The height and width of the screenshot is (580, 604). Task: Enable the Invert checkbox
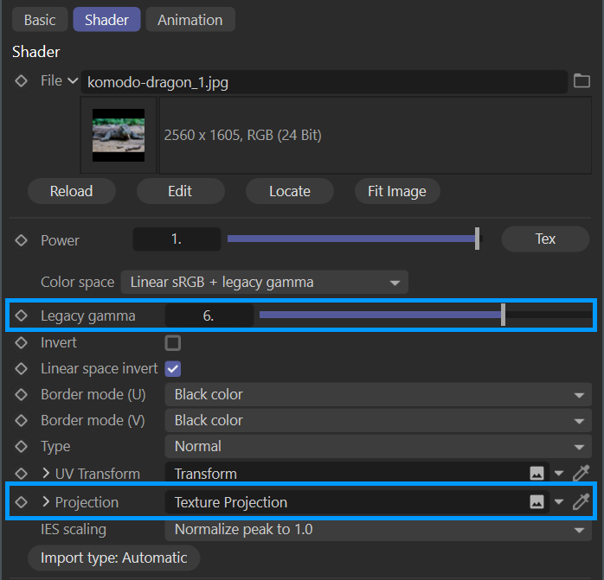[173, 342]
